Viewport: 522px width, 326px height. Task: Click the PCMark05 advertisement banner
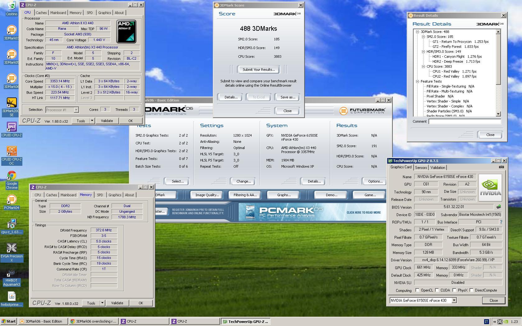312,212
